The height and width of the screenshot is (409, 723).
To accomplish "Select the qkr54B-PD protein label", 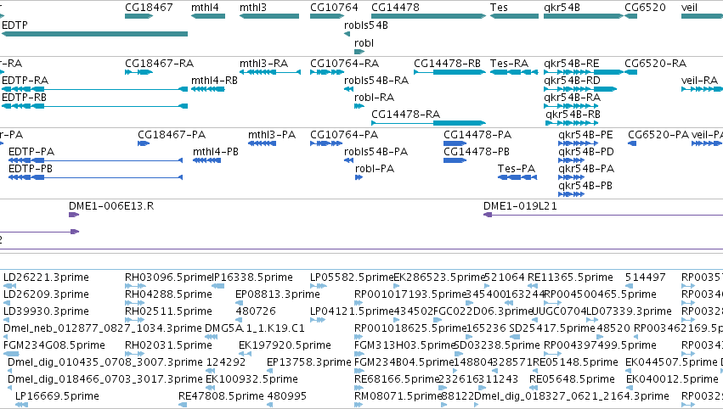I will [586, 152].
